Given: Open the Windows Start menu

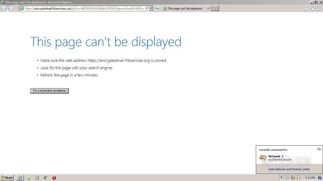Looking at the screenshot, I should tap(7, 178).
